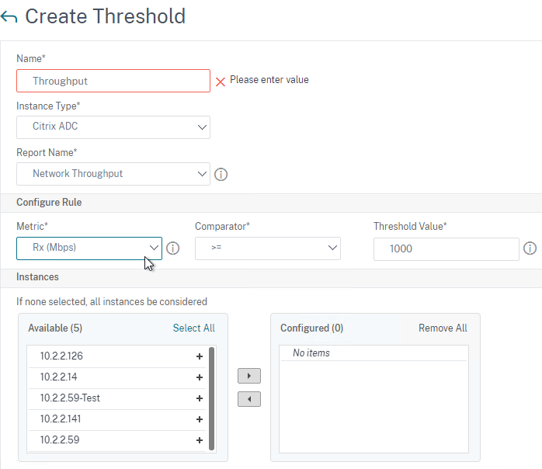Open the Comparator dropdown
Image resolution: width=542 pixels, height=469 pixels.
268,248
